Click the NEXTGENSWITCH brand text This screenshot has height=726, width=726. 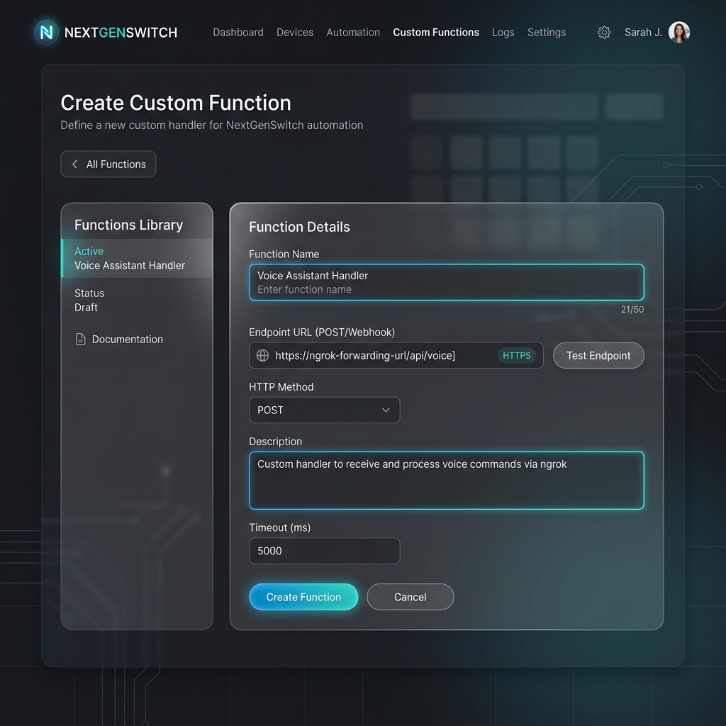point(121,33)
